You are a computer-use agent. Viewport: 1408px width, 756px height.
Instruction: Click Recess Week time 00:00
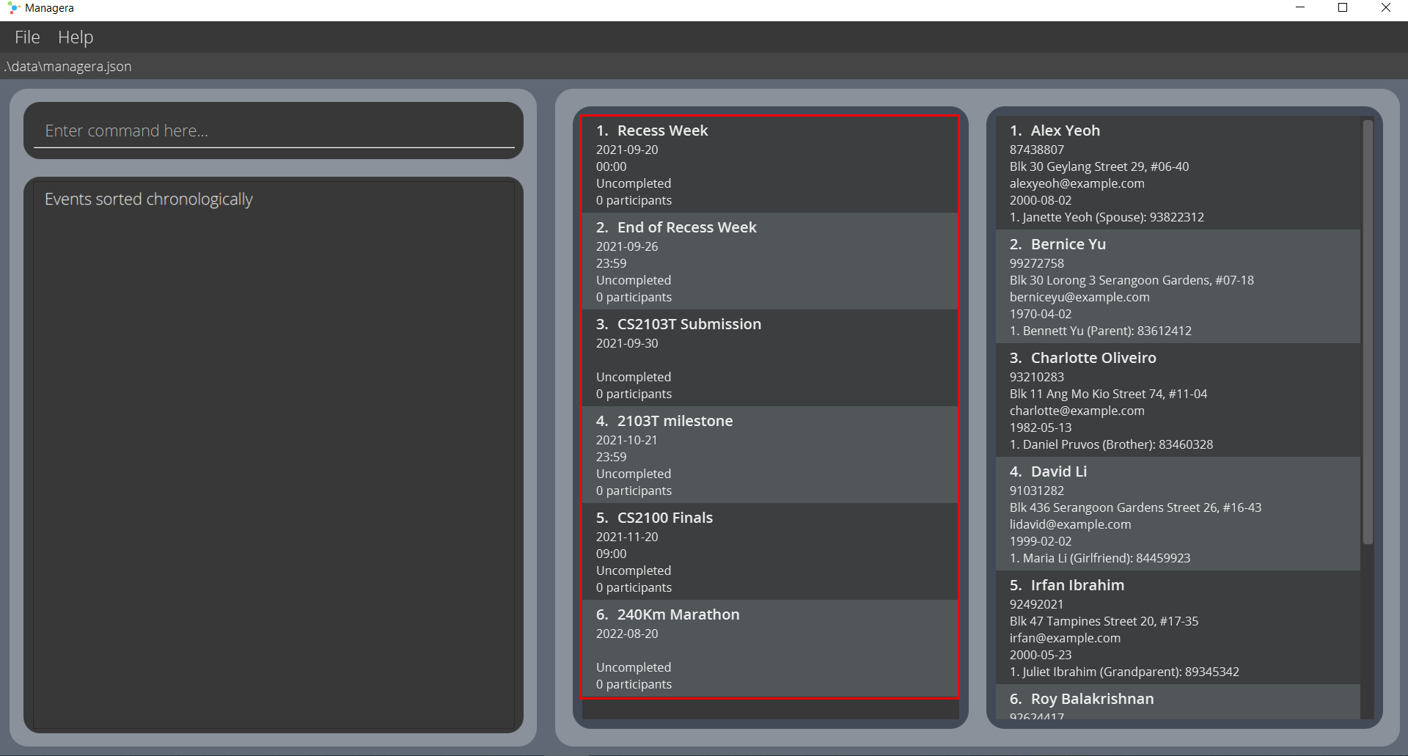click(611, 166)
